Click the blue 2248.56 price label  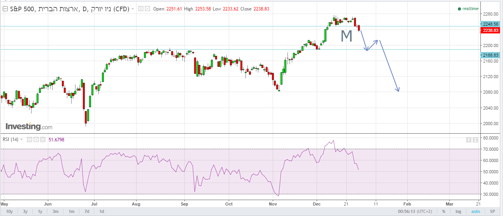[x=490, y=24]
